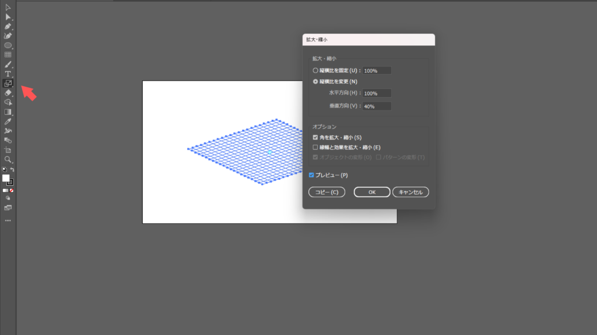Click the OK button in the dialog
The width and height of the screenshot is (597, 335).
(x=372, y=192)
